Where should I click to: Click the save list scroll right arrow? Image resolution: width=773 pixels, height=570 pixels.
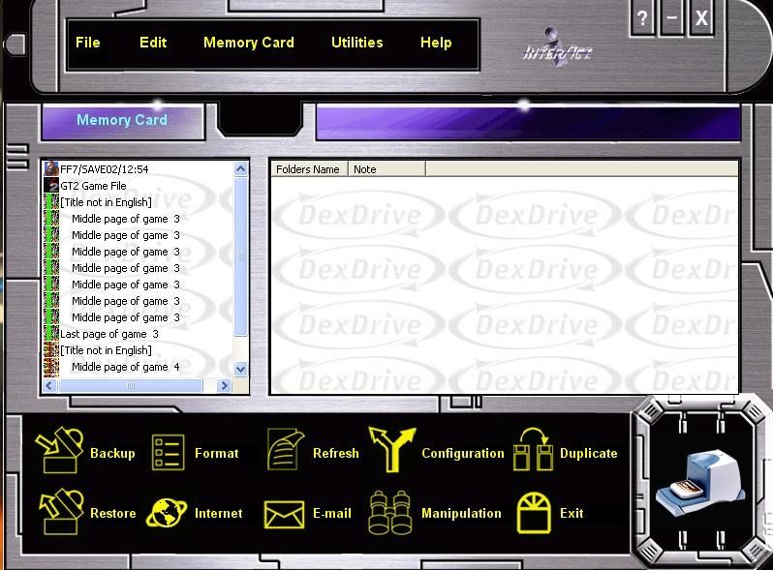coord(225,385)
